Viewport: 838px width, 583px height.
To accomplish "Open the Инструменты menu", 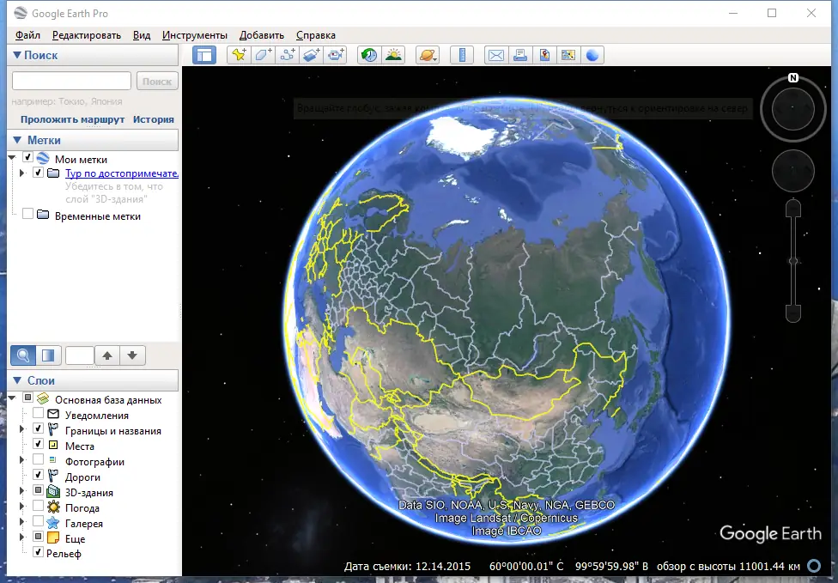I will pos(196,35).
